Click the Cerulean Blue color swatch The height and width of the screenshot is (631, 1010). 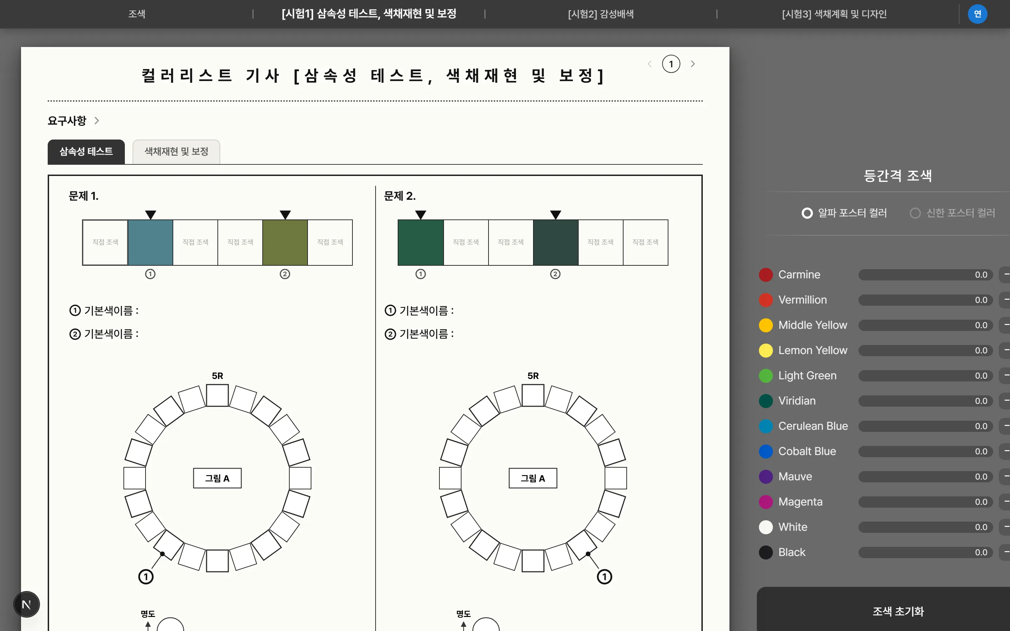766,426
